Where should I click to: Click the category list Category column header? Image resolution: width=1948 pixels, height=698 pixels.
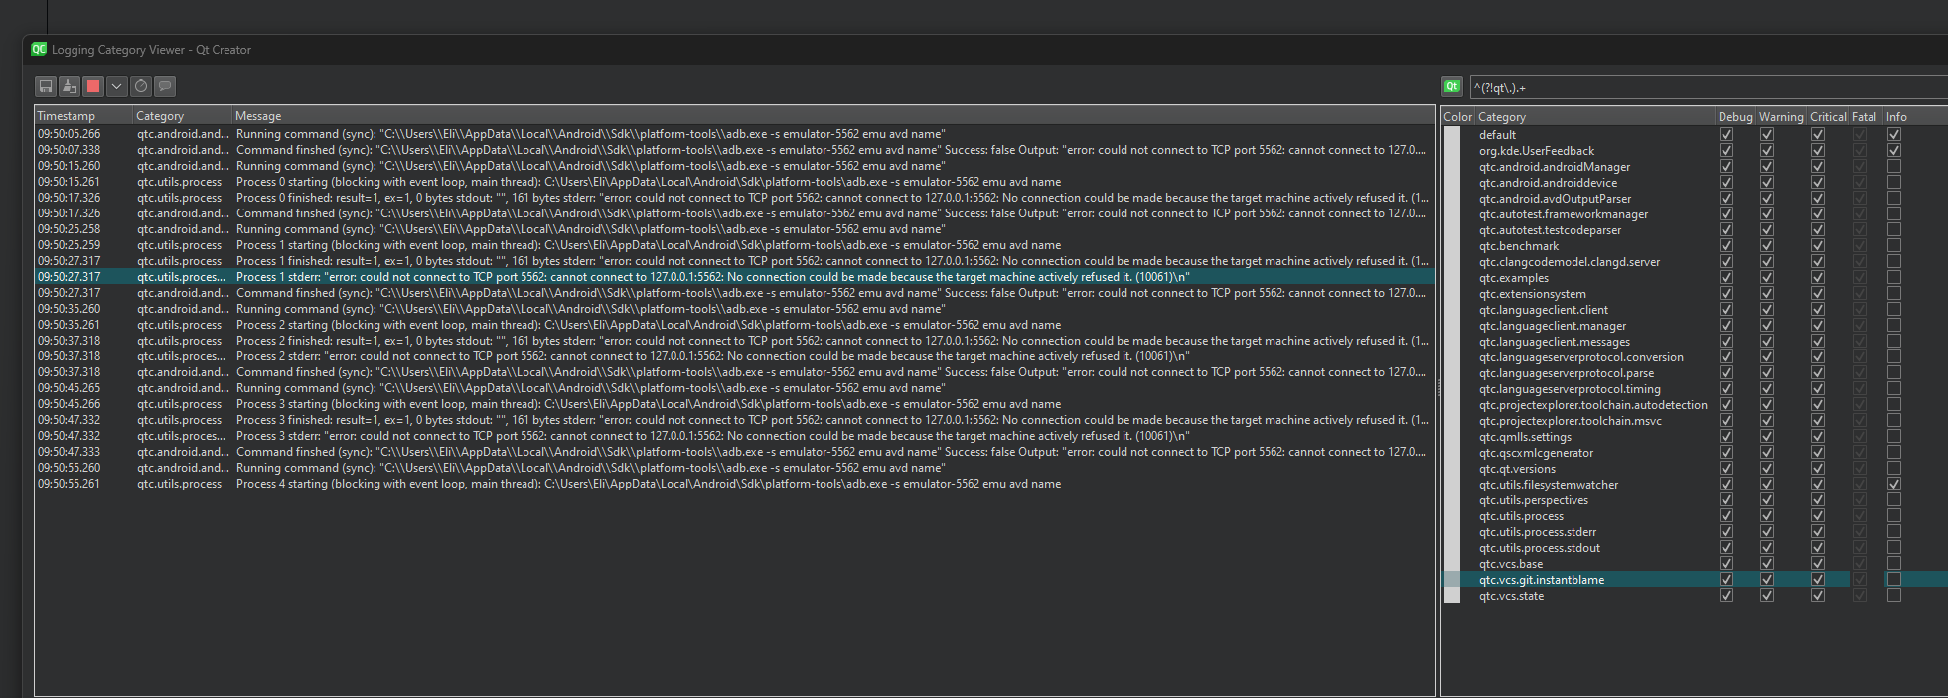pyautogui.click(x=1595, y=117)
